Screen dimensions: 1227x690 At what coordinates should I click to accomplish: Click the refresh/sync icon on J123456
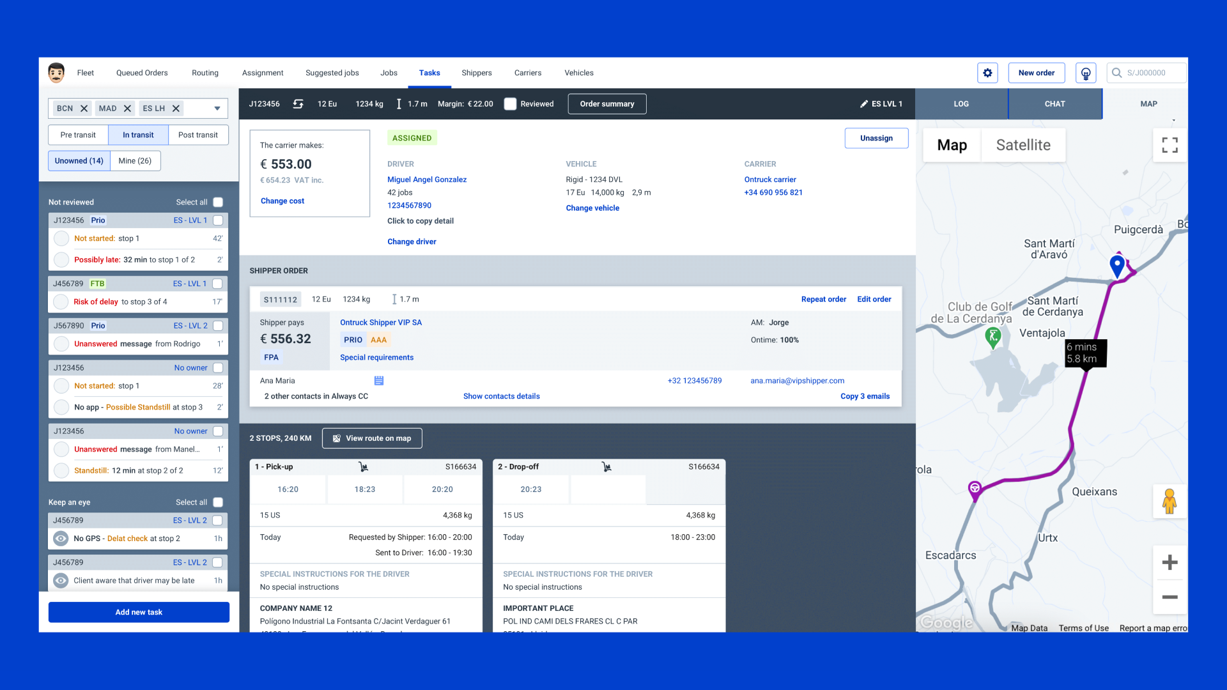tap(298, 103)
